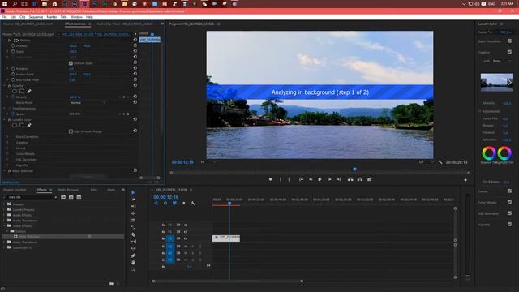519x292 pixels.
Task: Expand Creative section in Effect Controls
Action: [x=8, y=143]
